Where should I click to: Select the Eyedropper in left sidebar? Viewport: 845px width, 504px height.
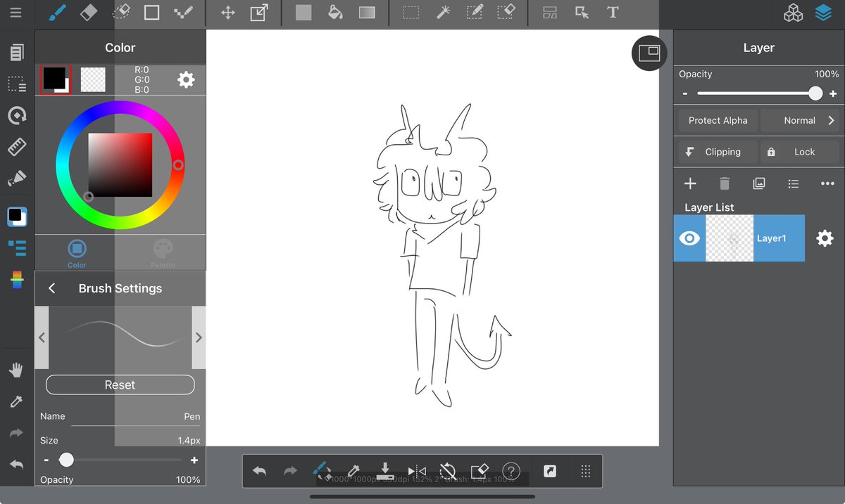[16, 401]
